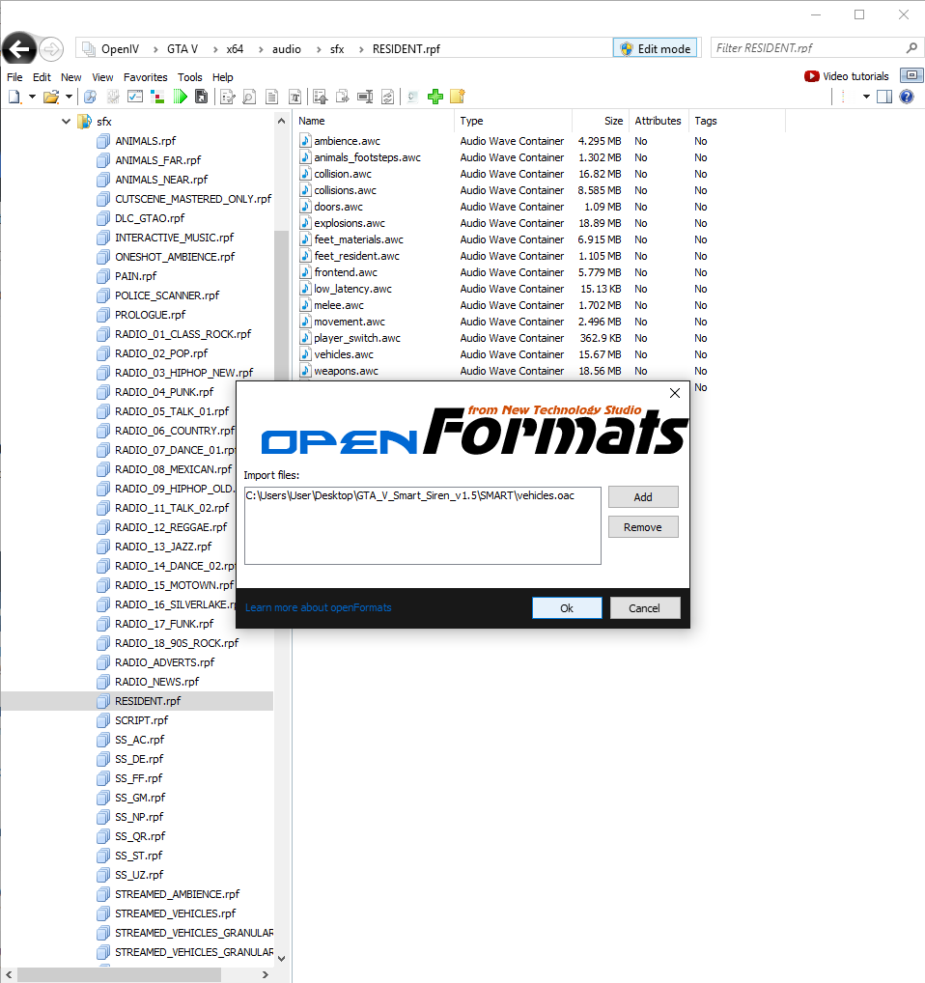The height and width of the screenshot is (983, 925).
Task: Click the forward navigation arrow button
Action: pyautogui.click(x=51, y=49)
